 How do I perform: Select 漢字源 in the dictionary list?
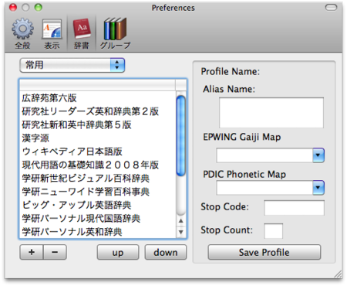[x=98, y=138]
